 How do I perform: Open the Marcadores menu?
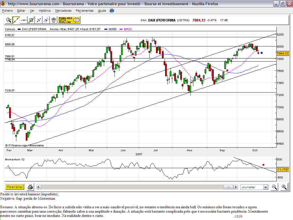63,11
